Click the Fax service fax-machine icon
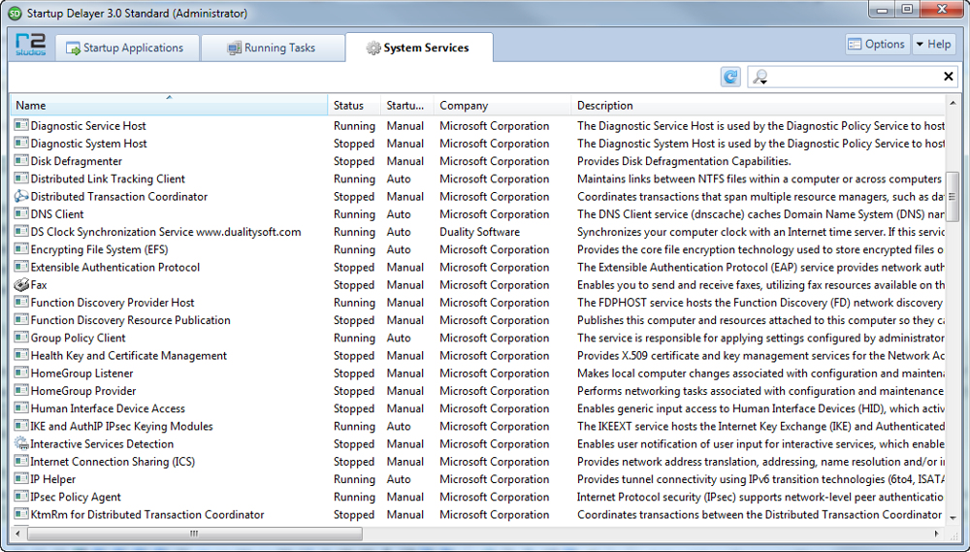Screen dimensions: 970x552 coord(21,284)
